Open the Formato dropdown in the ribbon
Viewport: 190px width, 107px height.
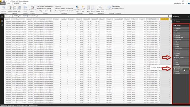(44, 9)
